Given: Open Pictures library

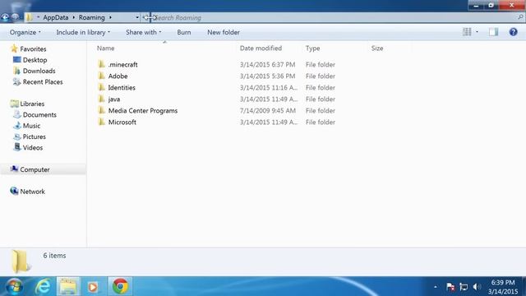Looking at the screenshot, I should [35, 136].
